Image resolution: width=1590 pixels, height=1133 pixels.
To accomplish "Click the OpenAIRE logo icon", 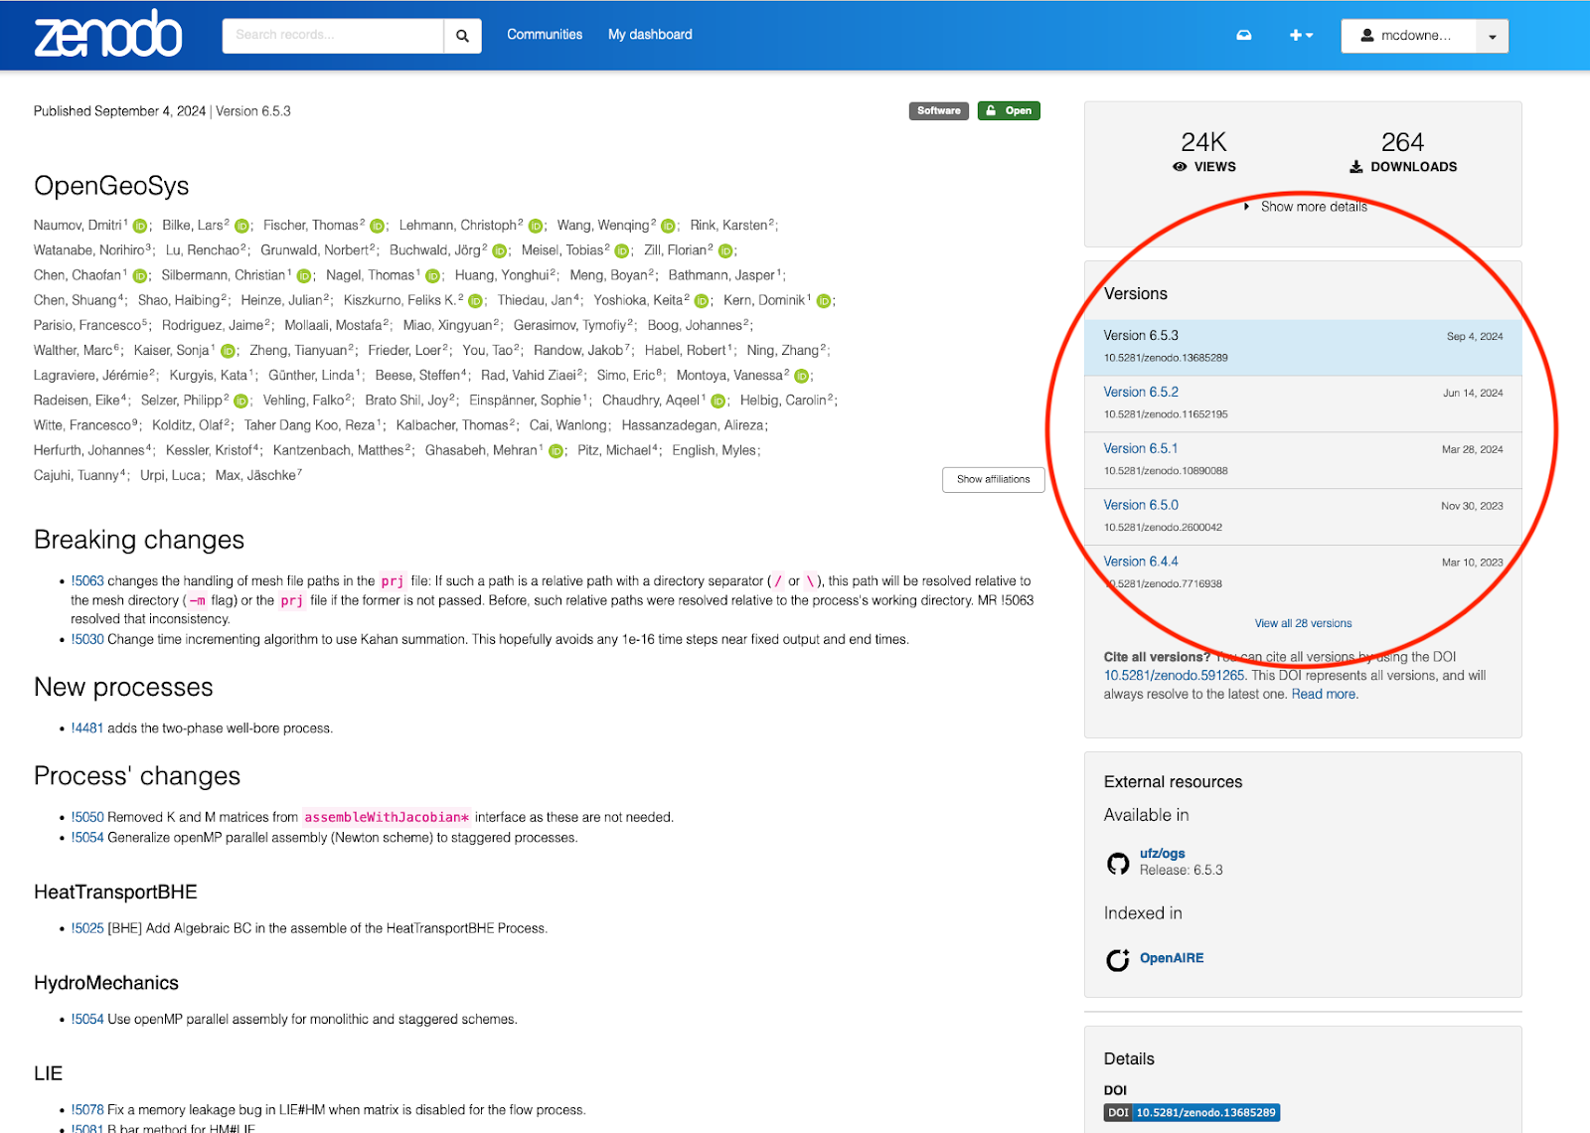I will [x=1118, y=959].
